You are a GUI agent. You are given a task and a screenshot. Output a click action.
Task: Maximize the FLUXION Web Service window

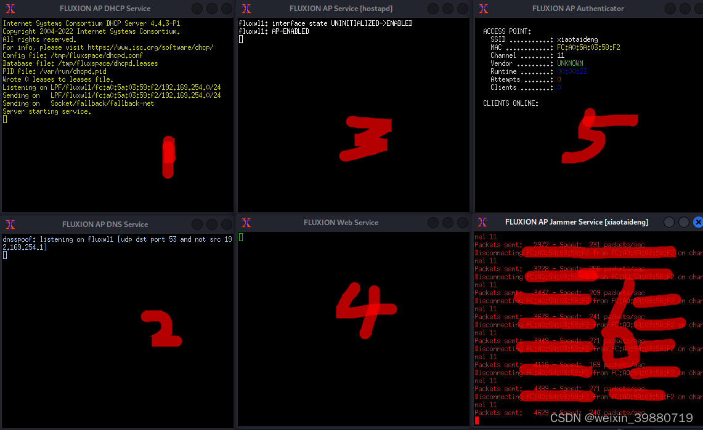(x=448, y=223)
